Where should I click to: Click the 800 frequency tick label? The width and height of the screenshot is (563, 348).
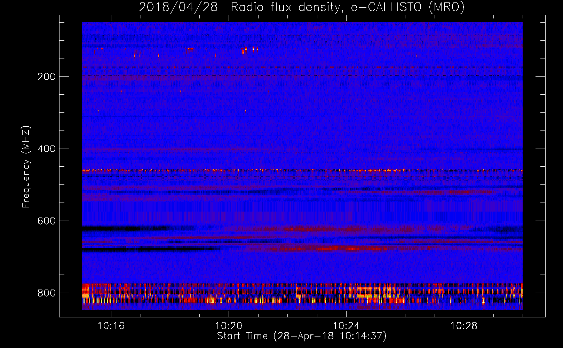pyautogui.click(x=46, y=293)
